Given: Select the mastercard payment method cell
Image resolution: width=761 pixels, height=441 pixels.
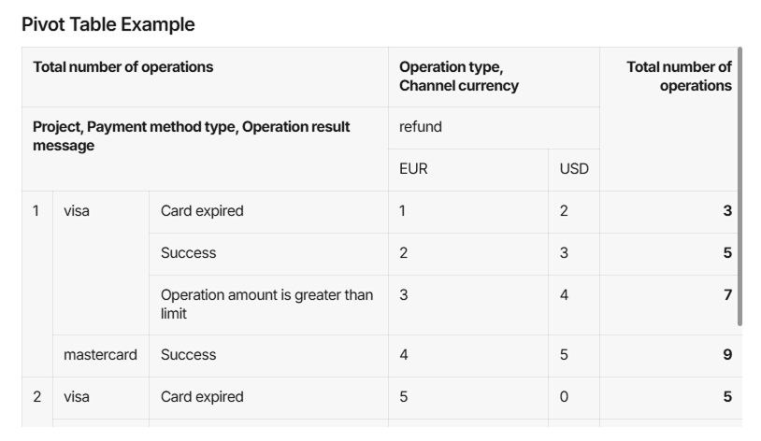Looking at the screenshot, I should pyautogui.click(x=100, y=356).
